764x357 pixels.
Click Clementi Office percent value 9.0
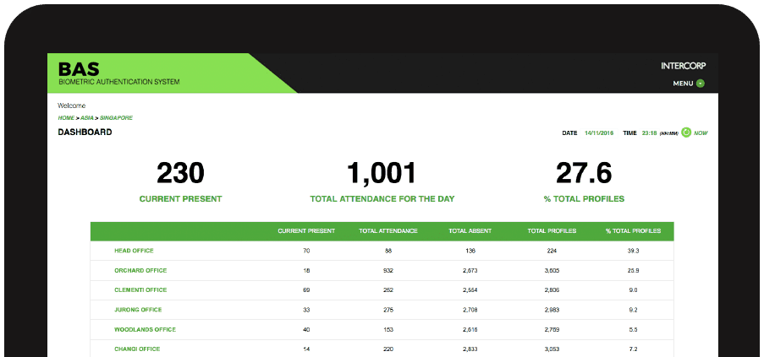[634, 290]
